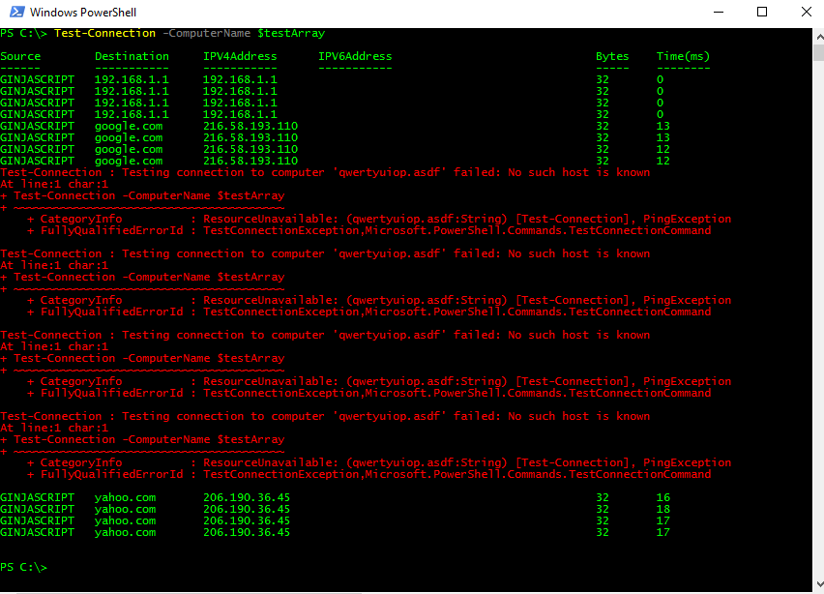Viewport: 824px width, 594px height.
Task: Click the Bytes column header
Action: pyautogui.click(x=612, y=56)
